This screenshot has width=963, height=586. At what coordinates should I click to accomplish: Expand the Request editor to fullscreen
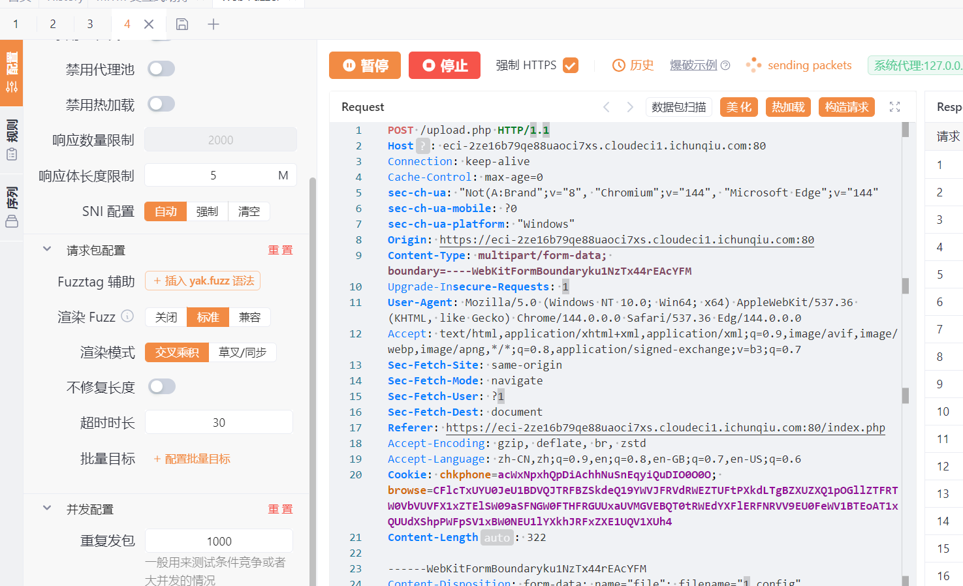tap(895, 107)
